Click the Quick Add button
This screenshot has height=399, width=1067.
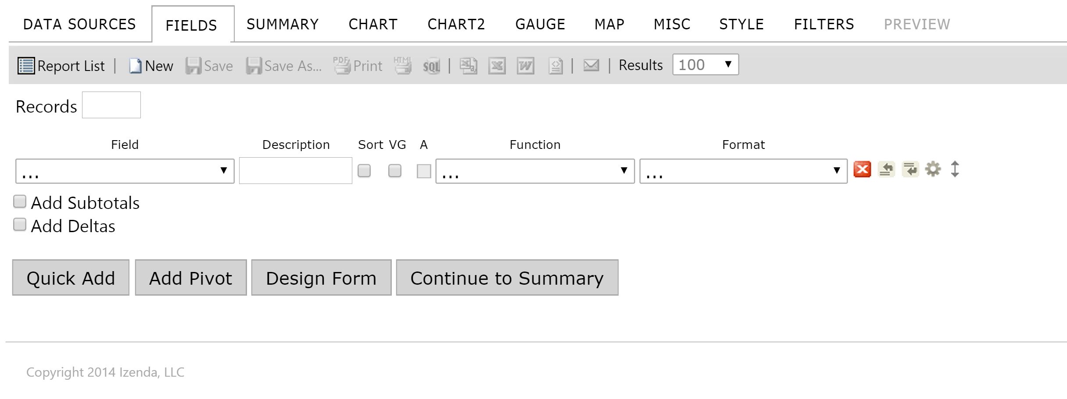pyautogui.click(x=71, y=278)
